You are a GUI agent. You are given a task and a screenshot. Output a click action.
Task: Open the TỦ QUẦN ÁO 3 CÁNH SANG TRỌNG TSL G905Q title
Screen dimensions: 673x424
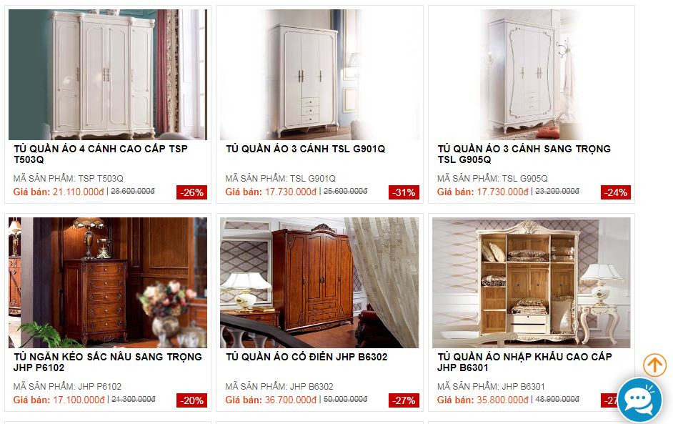pos(524,154)
